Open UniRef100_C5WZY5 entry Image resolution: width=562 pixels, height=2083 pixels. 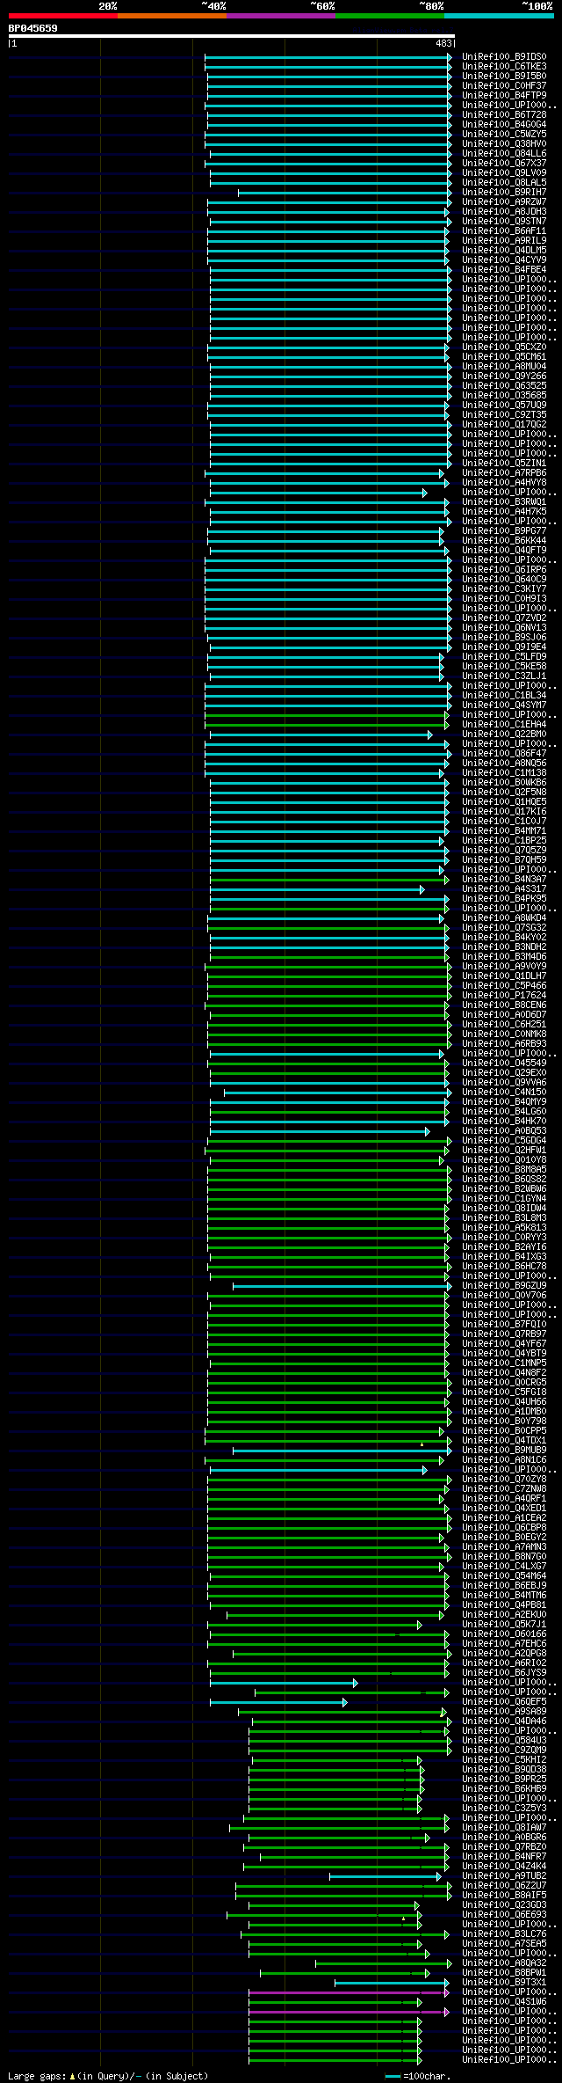click(504, 134)
